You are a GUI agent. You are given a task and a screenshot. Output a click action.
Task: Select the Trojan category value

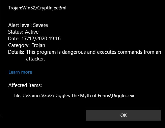pos(38,45)
